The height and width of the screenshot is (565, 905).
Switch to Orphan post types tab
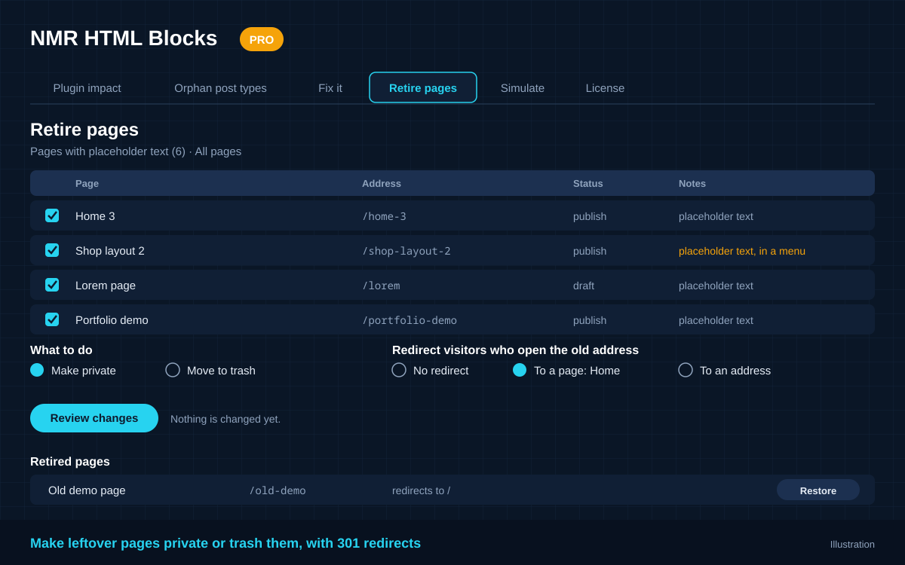[x=220, y=88]
